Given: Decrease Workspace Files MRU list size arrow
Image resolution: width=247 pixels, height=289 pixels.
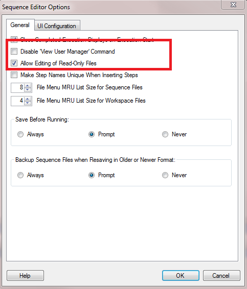Looking at the screenshot, I should (x=28, y=103).
